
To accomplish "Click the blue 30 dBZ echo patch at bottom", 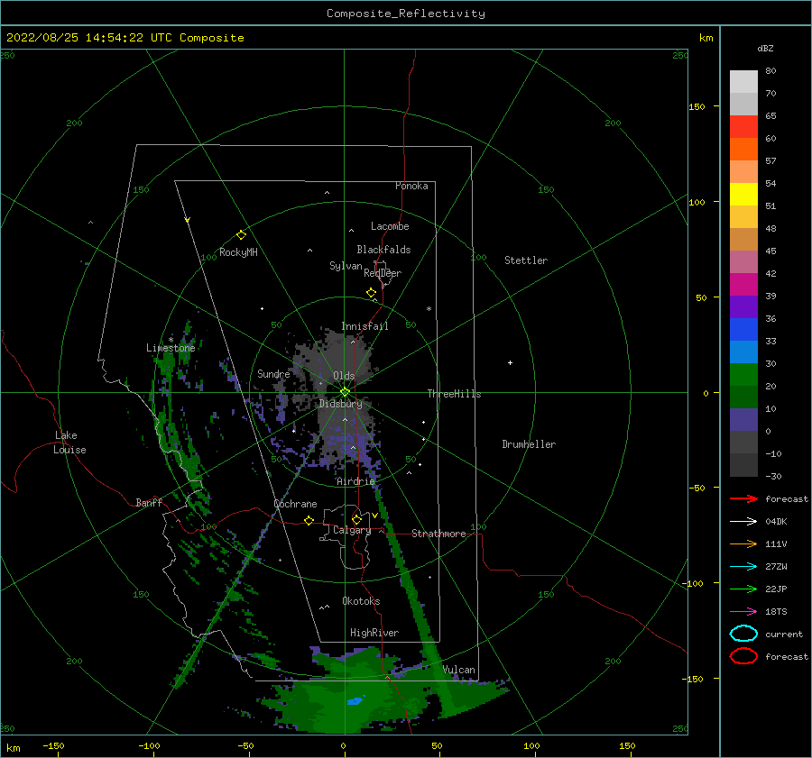I will [x=355, y=701].
